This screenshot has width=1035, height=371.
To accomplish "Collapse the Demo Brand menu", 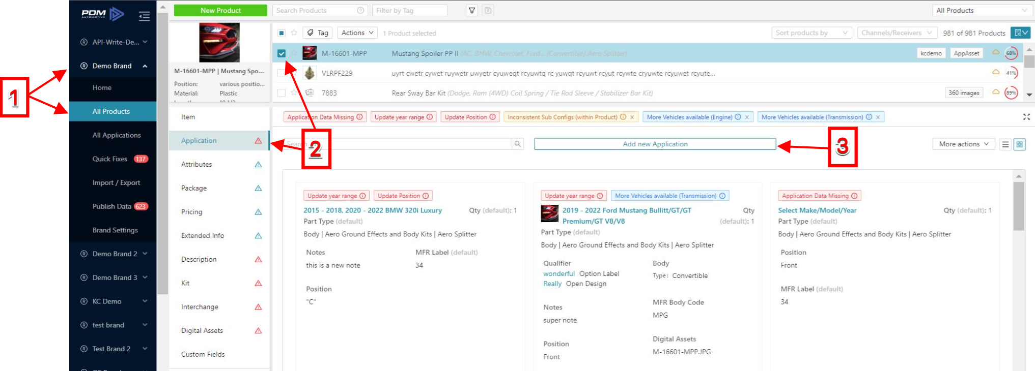I will tap(145, 66).
